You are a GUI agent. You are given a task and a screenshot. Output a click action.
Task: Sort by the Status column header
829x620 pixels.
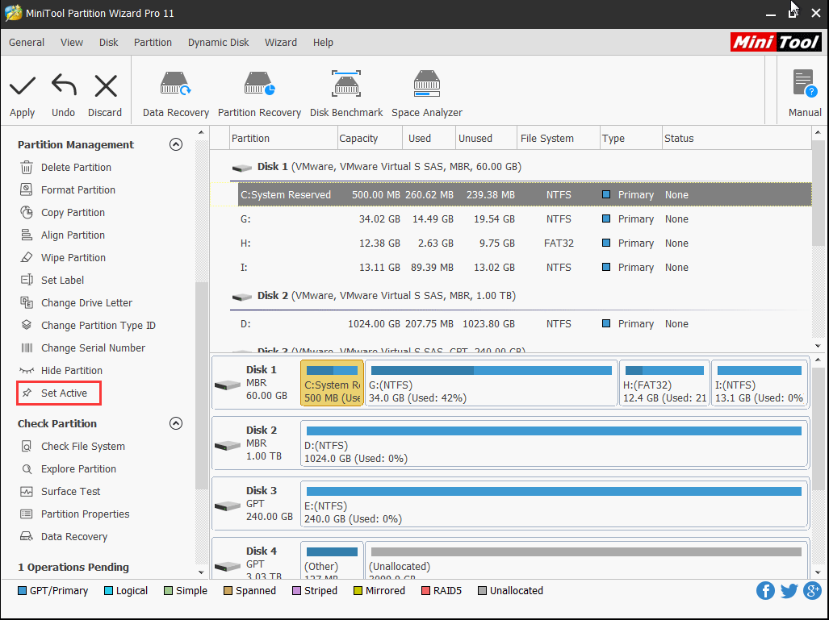tap(737, 139)
